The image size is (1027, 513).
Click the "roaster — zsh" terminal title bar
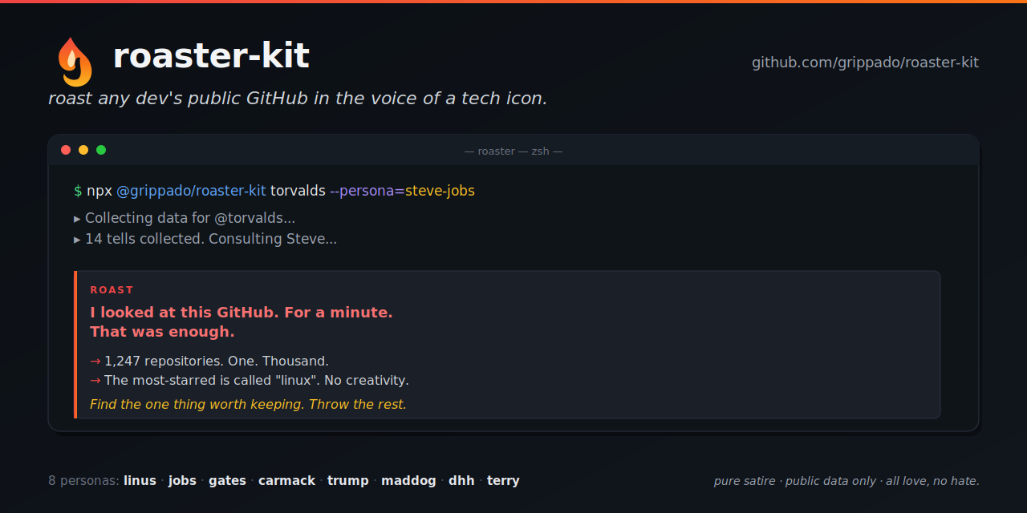click(x=513, y=151)
